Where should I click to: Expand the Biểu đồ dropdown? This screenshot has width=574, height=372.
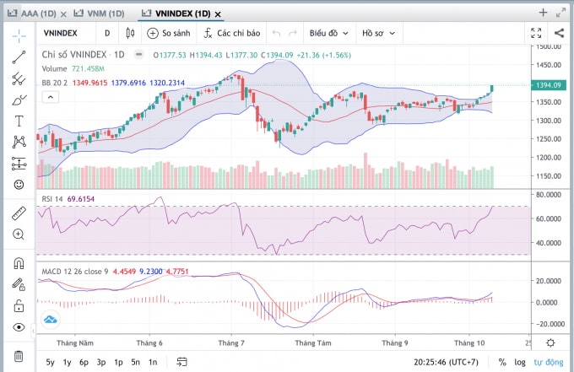click(328, 33)
